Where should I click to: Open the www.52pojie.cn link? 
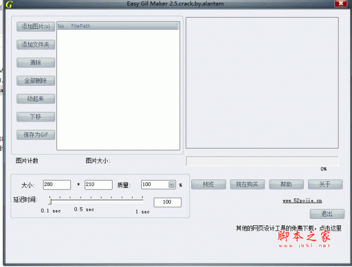pyautogui.click(x=302, y=201)
